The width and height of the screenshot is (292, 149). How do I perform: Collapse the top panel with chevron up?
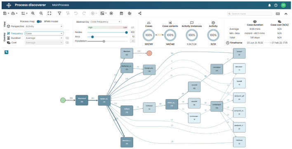286,14
